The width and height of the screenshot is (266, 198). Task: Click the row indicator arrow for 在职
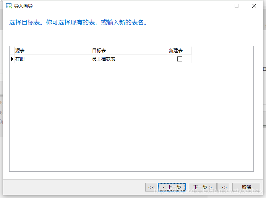pos(12,59)
